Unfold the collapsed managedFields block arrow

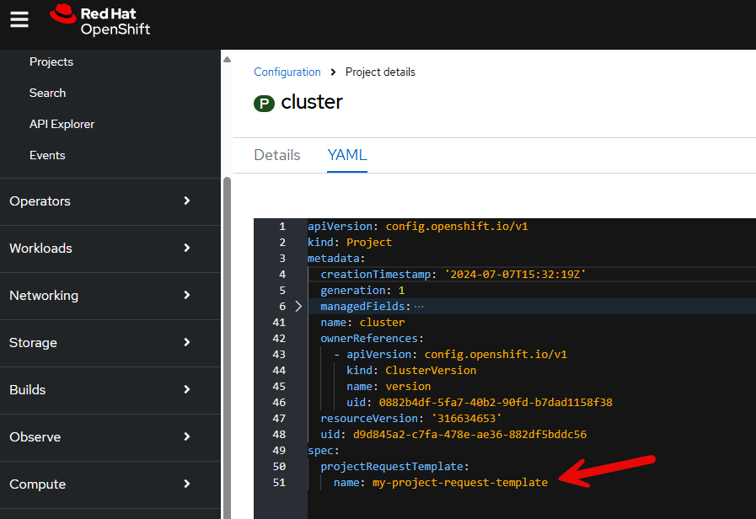click(x=298, y=307)
